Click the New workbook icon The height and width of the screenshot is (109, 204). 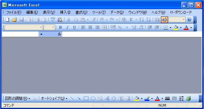coord(8,20)
